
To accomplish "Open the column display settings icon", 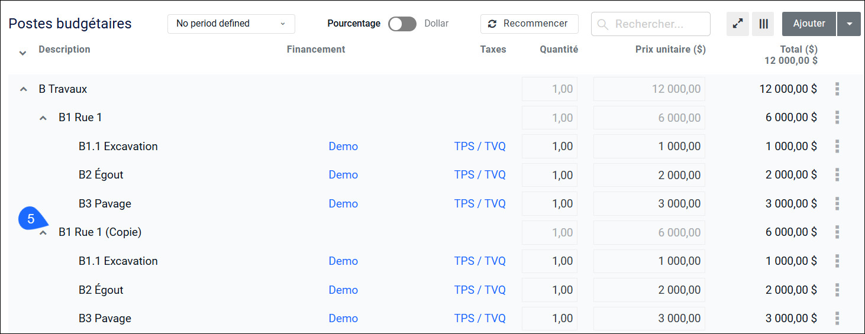I will click(763, 24).
